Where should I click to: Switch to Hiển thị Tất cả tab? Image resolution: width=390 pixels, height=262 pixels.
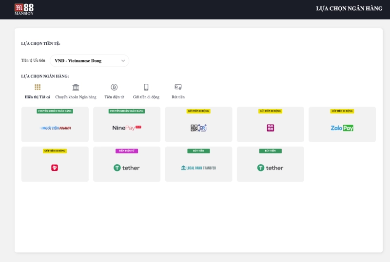click(x=38, y=97)
